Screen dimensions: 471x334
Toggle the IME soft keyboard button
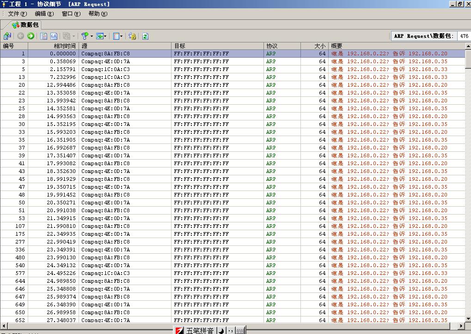coord(240,330)
